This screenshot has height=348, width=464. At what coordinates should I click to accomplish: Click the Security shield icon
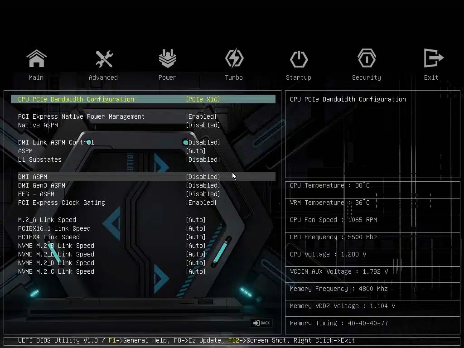pos(367,58)
